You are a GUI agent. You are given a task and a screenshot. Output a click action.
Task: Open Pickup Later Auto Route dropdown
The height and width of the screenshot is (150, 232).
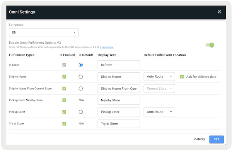point(159,112)
